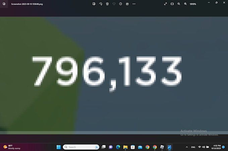Click the Screenshot 2023-09-10 155648.png title
Screen dimensions: 228x151
(27, 4)
